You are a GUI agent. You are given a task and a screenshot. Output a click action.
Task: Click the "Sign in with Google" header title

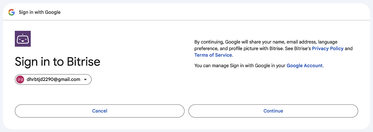coord(40,12)
